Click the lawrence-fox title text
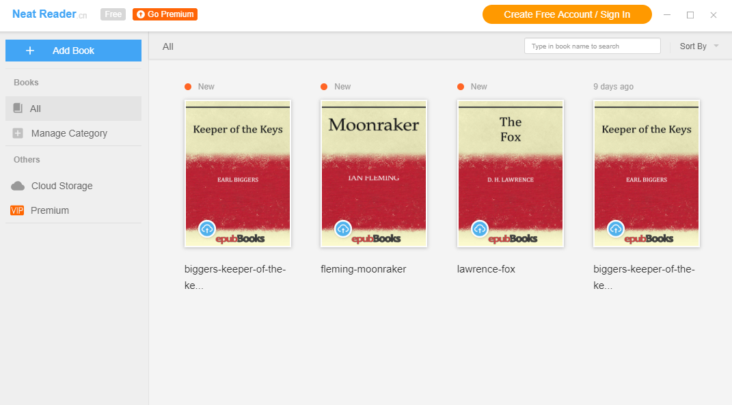 (486, 268)
